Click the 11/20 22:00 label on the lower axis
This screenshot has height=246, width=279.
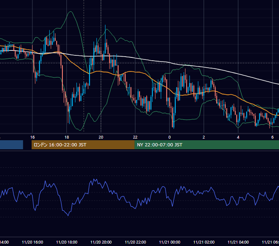135,242
